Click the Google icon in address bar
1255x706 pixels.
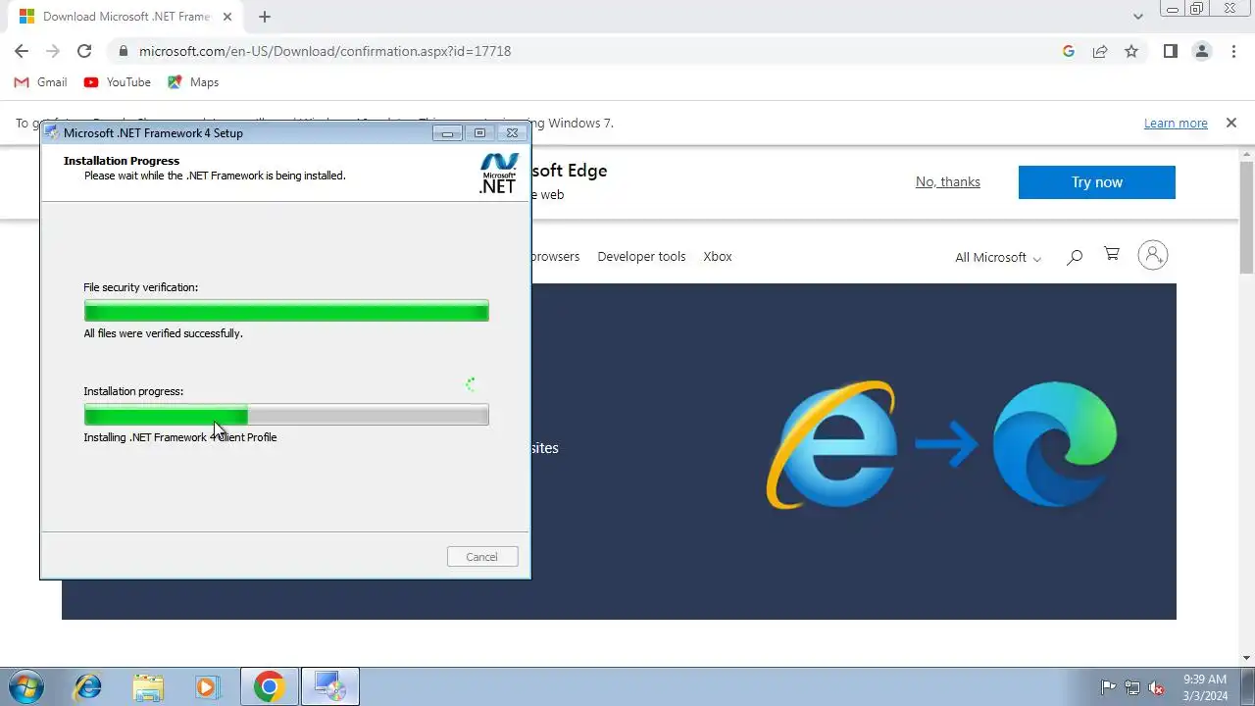click(1069, 51)
